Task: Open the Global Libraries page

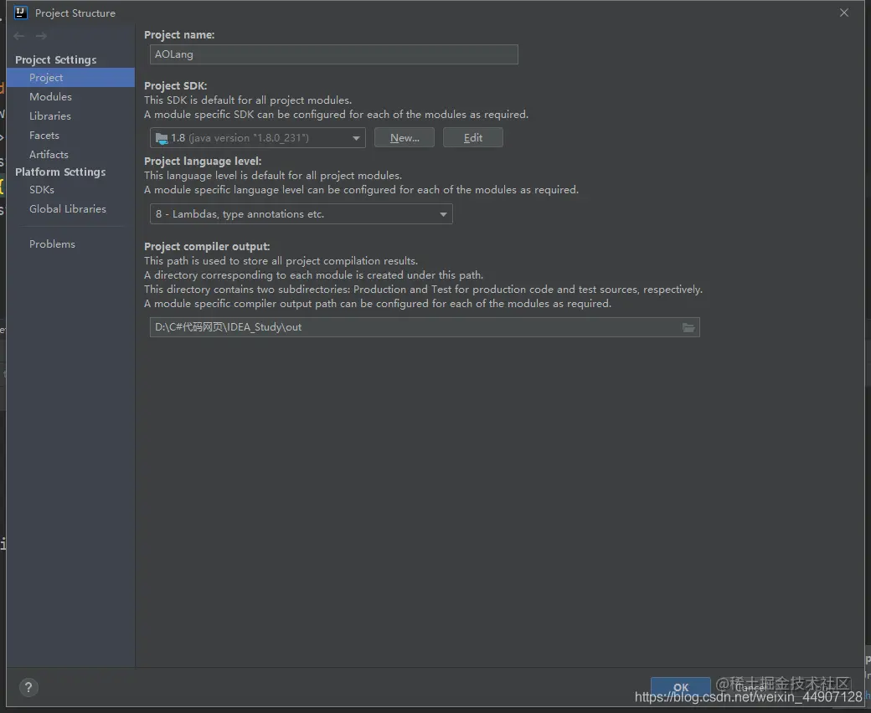Action: (x=70, y=208)
